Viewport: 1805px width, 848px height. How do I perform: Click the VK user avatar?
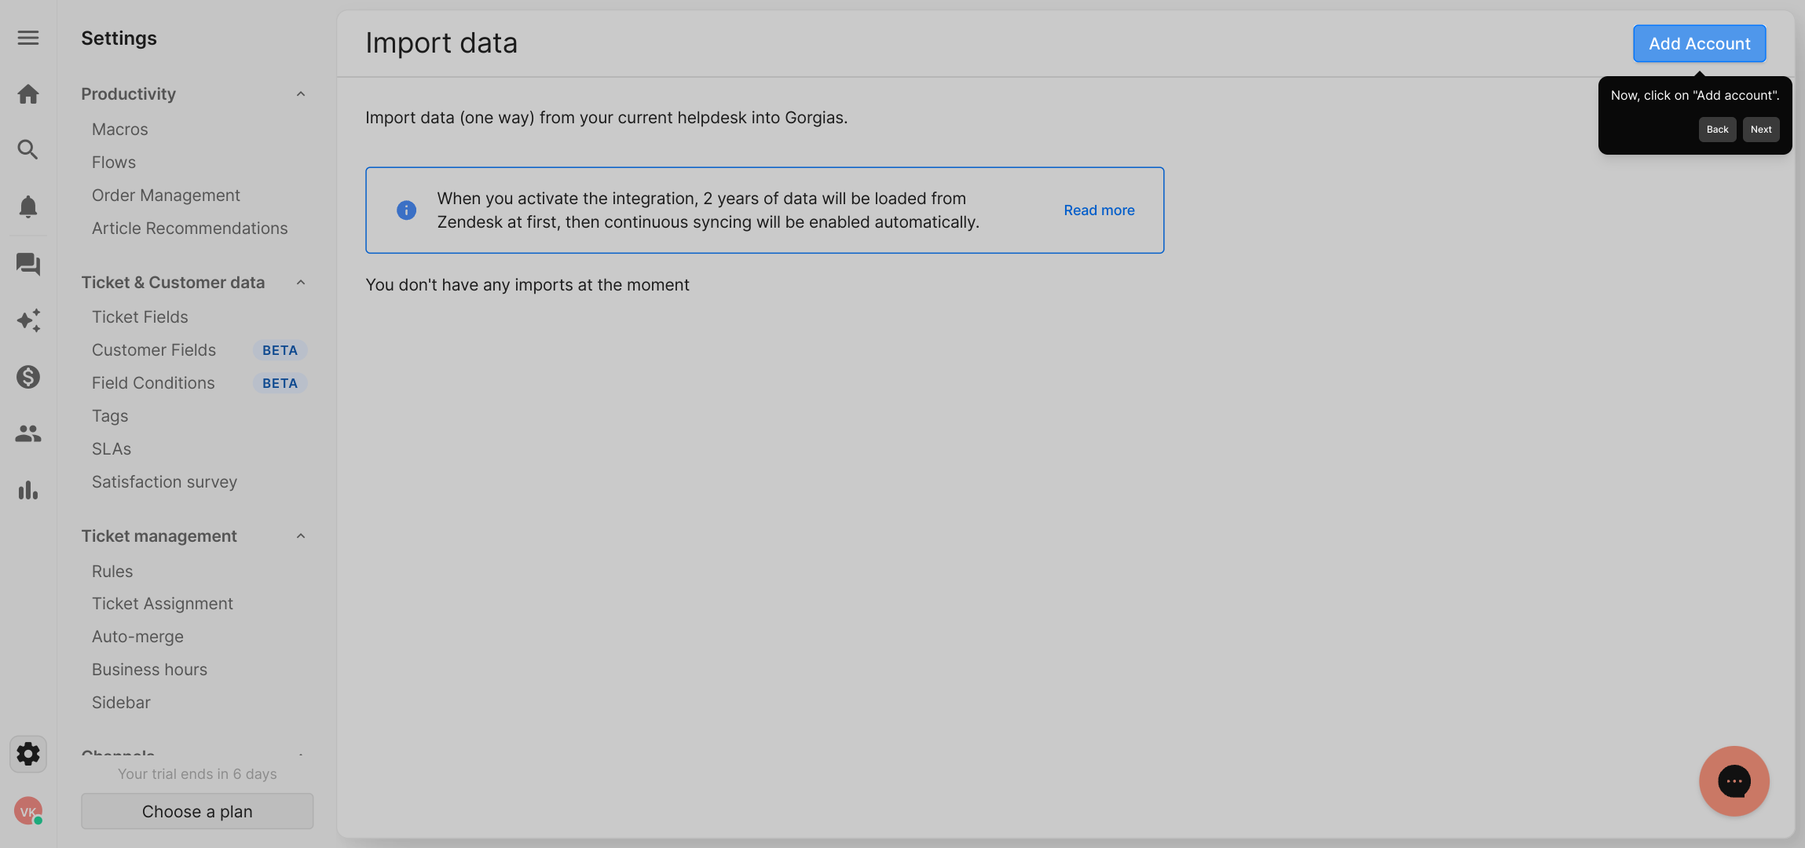28,811
